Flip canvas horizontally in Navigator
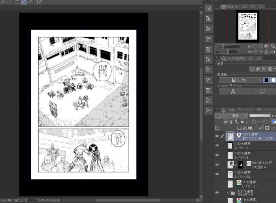Viewport: 276px width, 203px height. pos(273,52)
